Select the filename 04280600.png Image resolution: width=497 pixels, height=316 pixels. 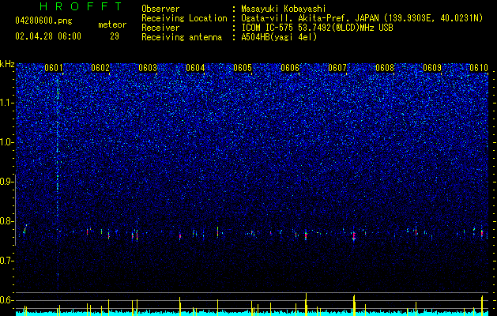43,21
